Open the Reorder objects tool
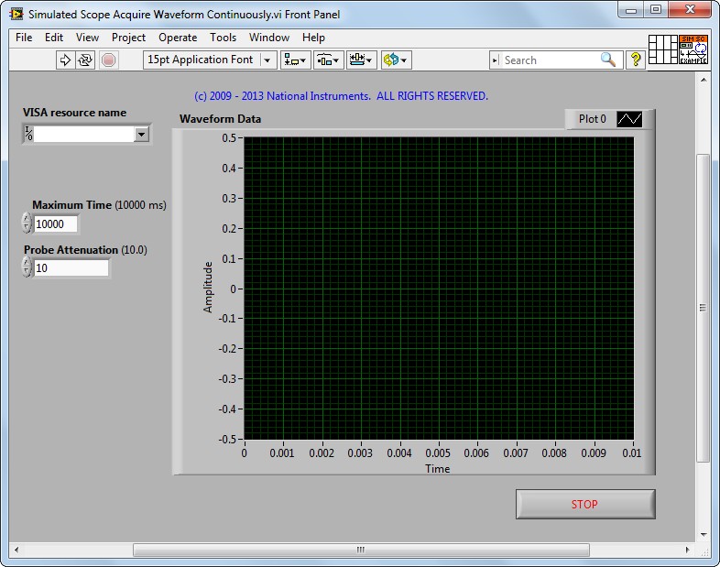The width and height of the screenshot is (720, 567). click(396, 60)
